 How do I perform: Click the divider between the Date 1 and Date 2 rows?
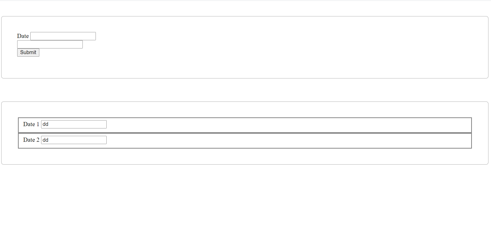[245, 133]
